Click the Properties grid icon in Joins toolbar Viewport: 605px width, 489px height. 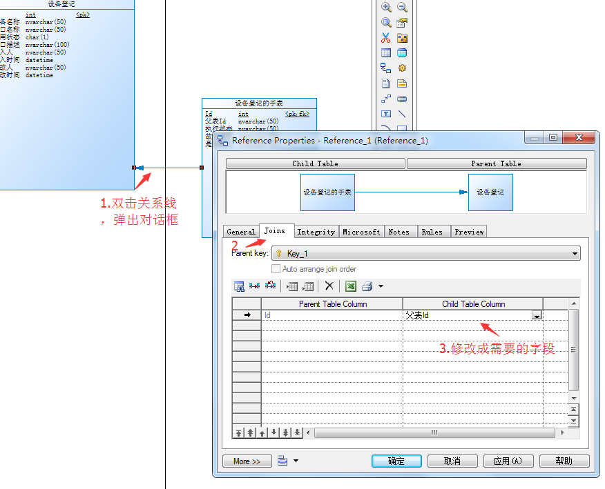tap(239, 286)
